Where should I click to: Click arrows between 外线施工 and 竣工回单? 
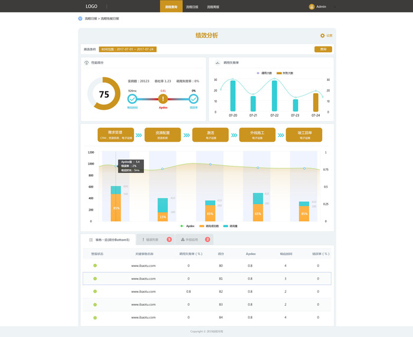pos(281,135)
